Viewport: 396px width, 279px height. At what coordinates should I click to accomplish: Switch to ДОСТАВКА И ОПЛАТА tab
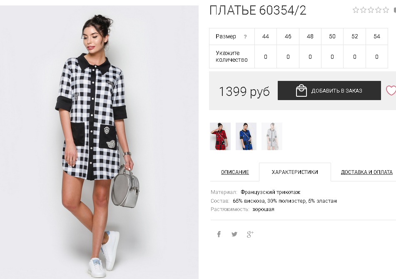(366, 172)
